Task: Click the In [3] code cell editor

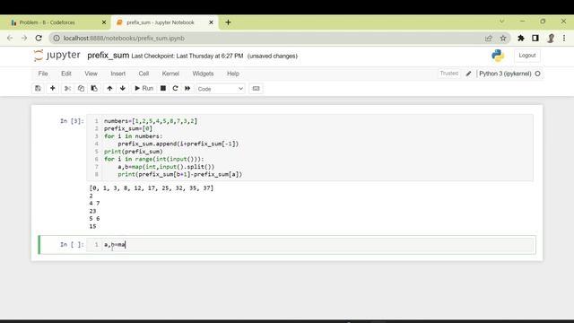Action: point(309,147)
